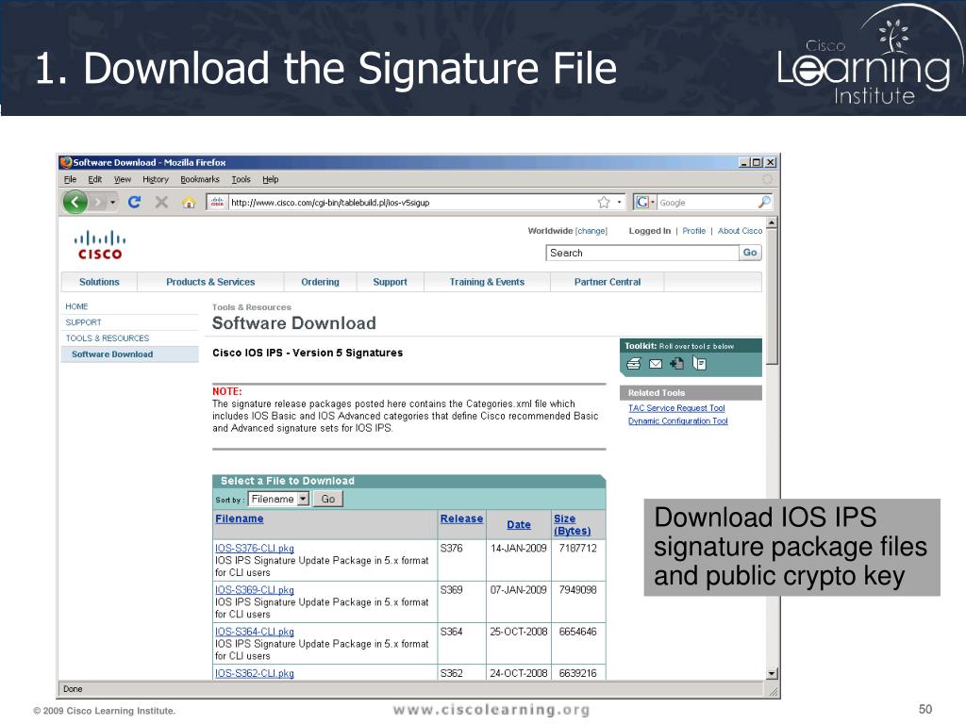Open the back/forward history dropdown arrow
The height and width of the screenshot is (724, 966).
pos(113,202)
